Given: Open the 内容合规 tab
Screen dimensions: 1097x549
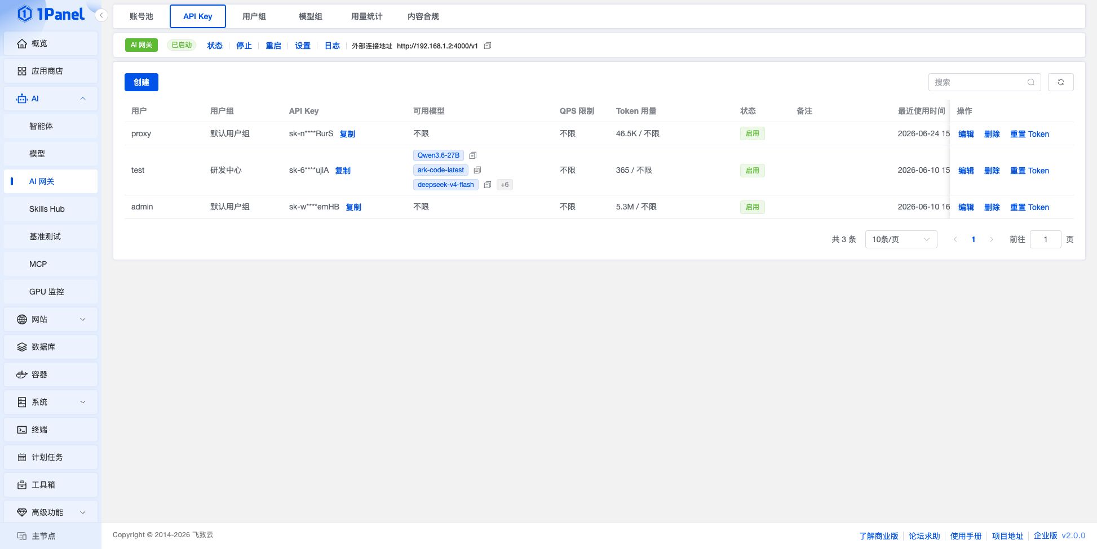Looking at the screenshot, I should click(423, 16).
